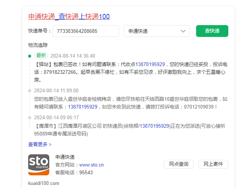The image size is (245, 189).
Task: Click the 网点查询 button
Action: click(x=179, y=164)
